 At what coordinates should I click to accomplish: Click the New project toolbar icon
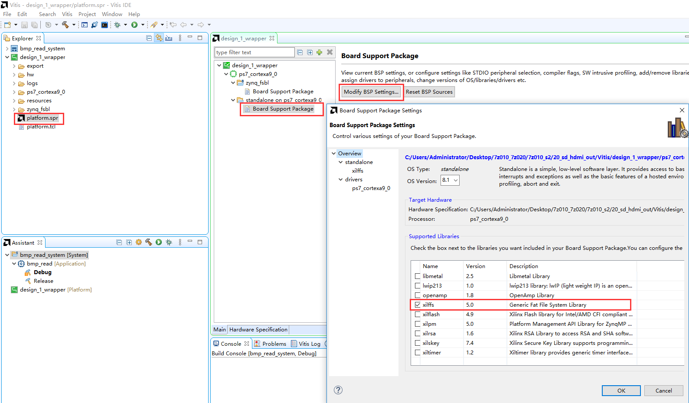click(x=7, y=25)
